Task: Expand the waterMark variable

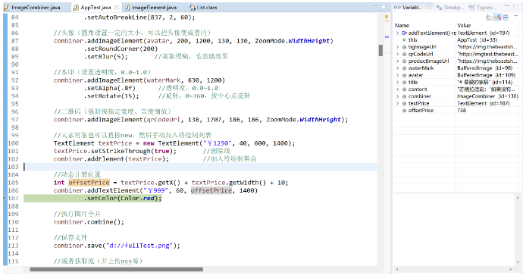Action: coord(397,68)
